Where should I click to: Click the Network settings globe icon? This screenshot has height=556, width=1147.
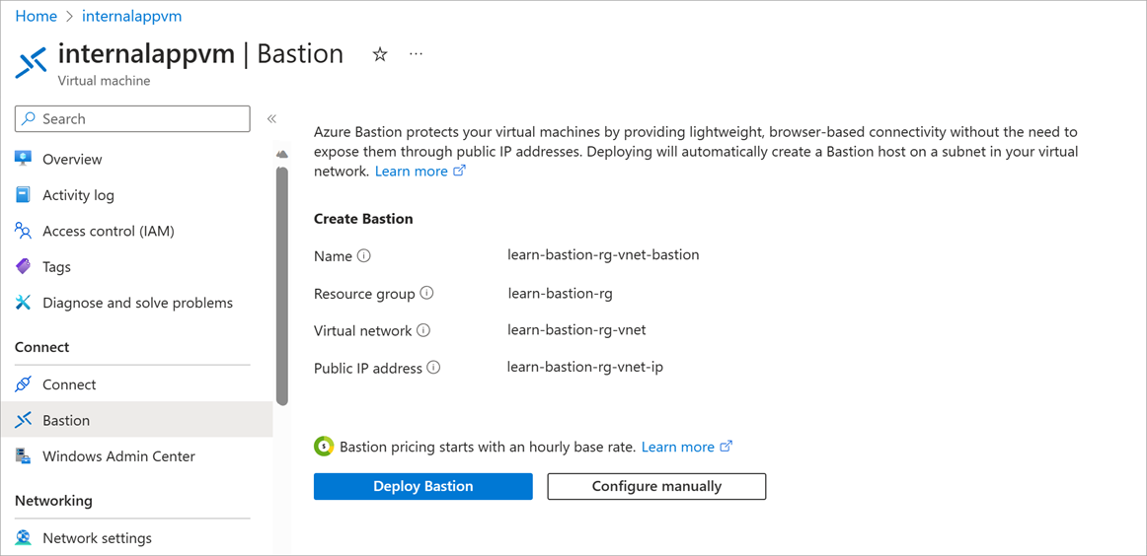(x=24, y=537)
